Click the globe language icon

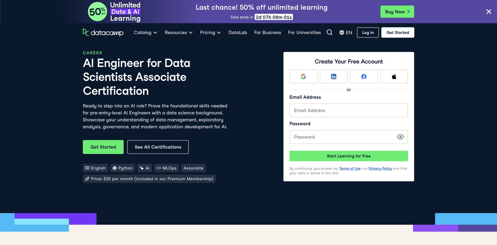(342, 33)
